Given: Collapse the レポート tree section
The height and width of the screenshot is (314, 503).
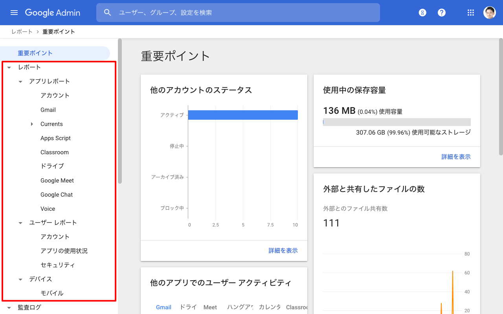Looking at the screenshot, I should [9, 68].
